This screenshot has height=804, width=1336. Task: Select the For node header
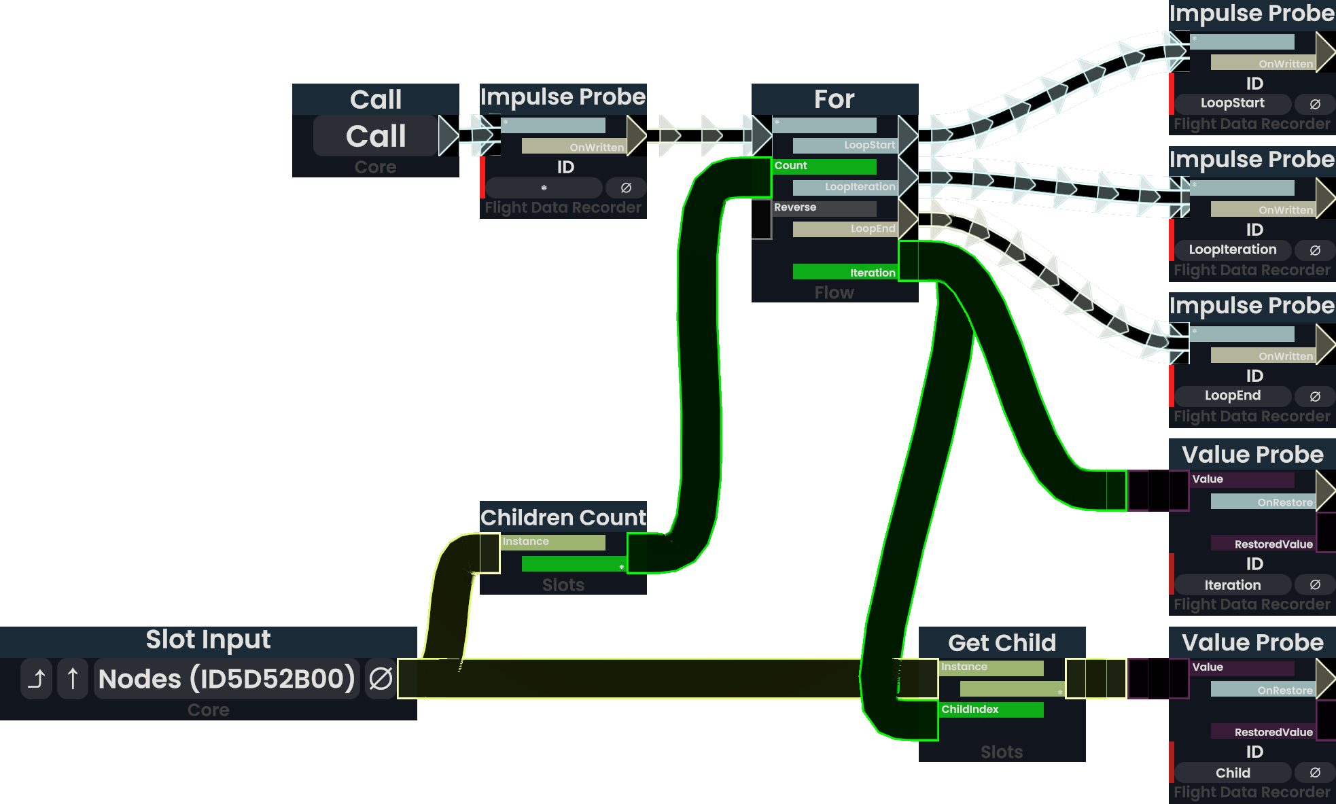(834, 99)
